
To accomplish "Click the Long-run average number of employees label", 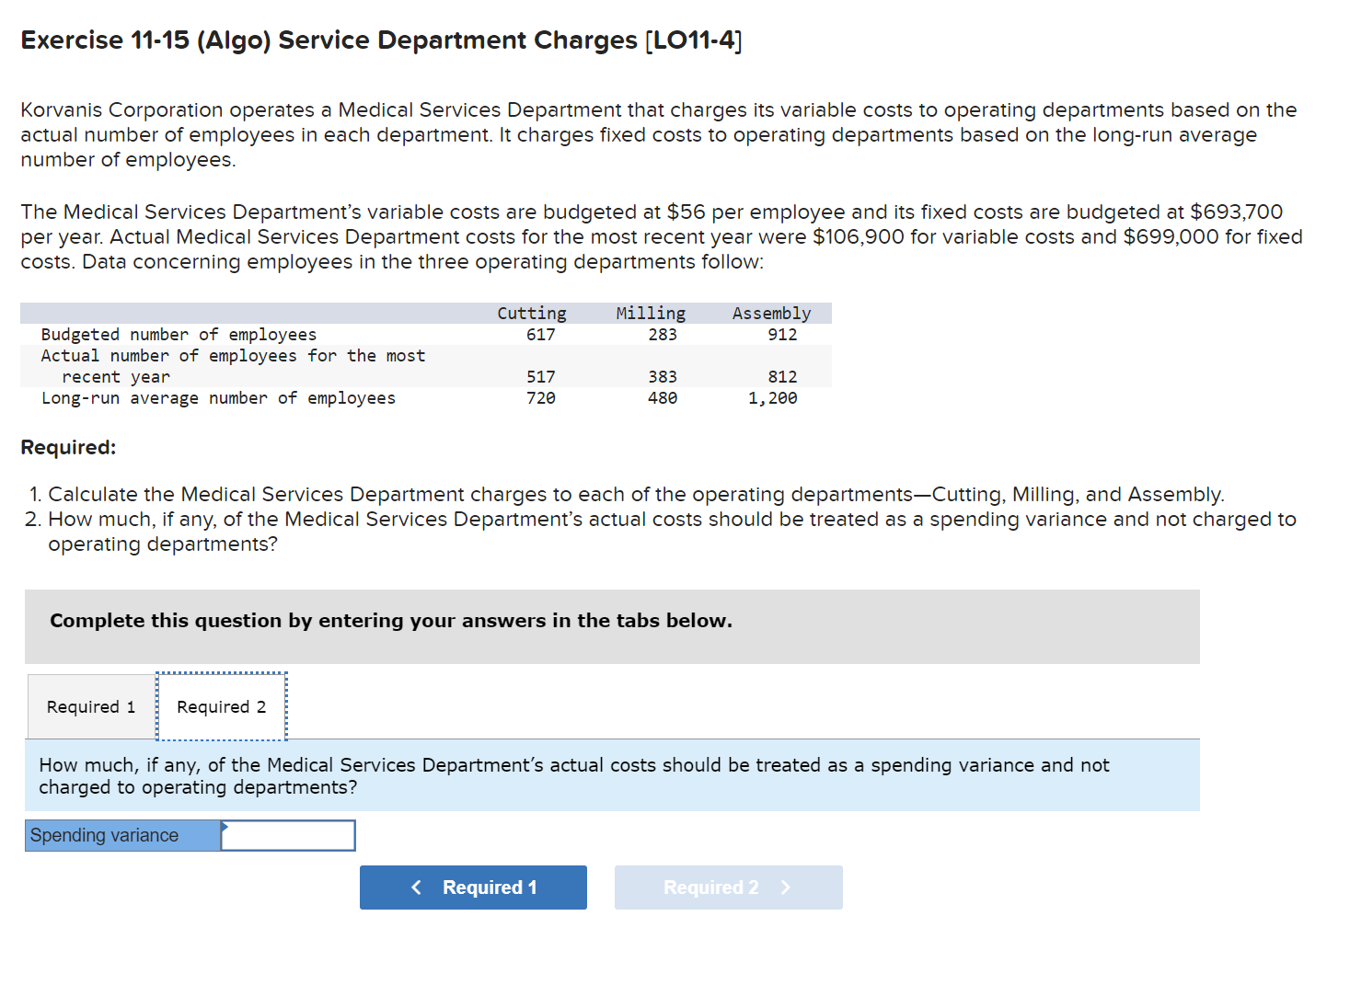I will 218,398.
